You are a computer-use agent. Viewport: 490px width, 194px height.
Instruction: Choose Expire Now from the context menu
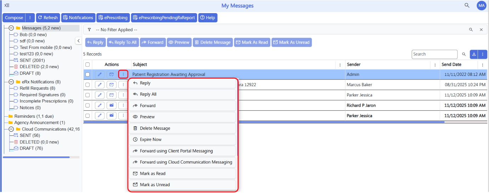[183, 139]
